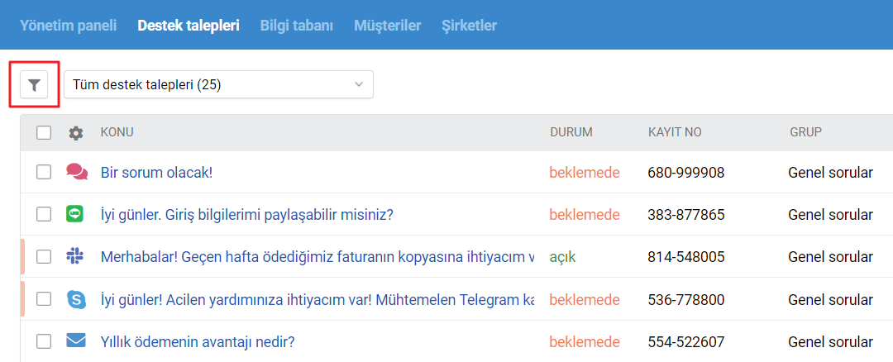Click the green LINE channel icon
Viewport: 893px width, 362px height.
click(75, 215)
